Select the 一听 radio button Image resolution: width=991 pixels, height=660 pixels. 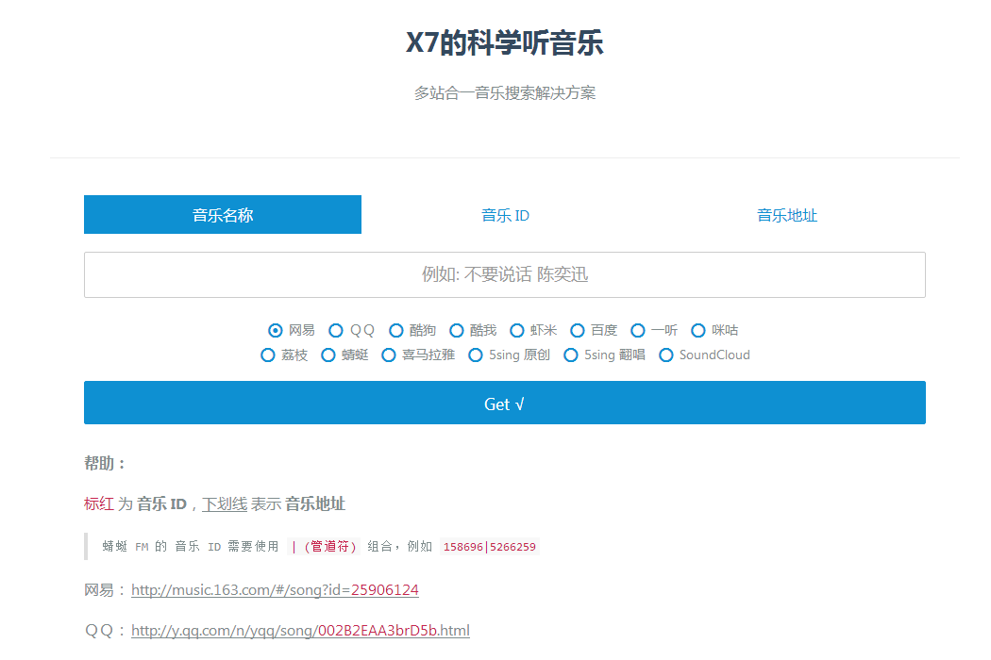[x=638, y=330]
